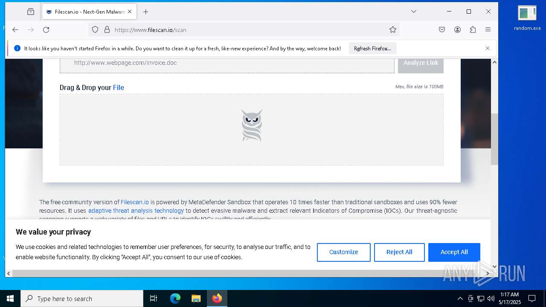The image size is (546, 307).
Task: Open a new browser tab
Action: click(x=145, y=12)
